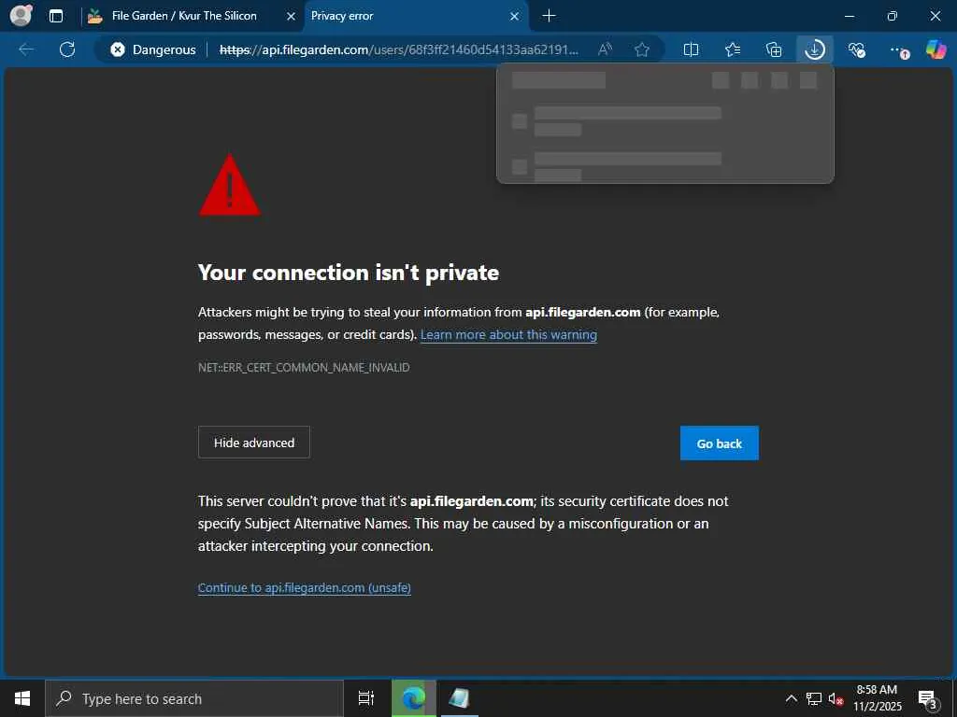Open the Collections icon
957x717 pixels.
(773, 49)
